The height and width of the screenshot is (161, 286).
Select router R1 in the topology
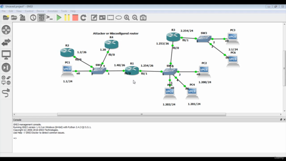coord(132,71)
